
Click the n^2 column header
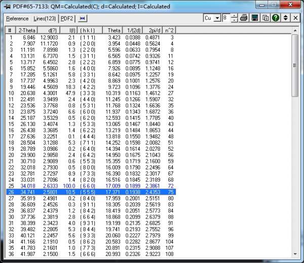(x=169, y=30)
